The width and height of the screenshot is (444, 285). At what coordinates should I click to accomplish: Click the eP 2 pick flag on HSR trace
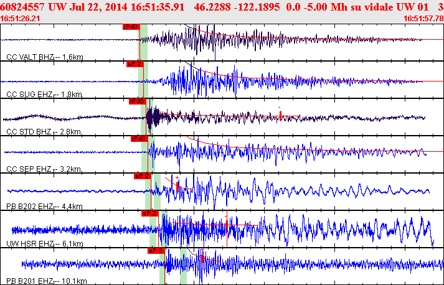click(x=150, y=213)
